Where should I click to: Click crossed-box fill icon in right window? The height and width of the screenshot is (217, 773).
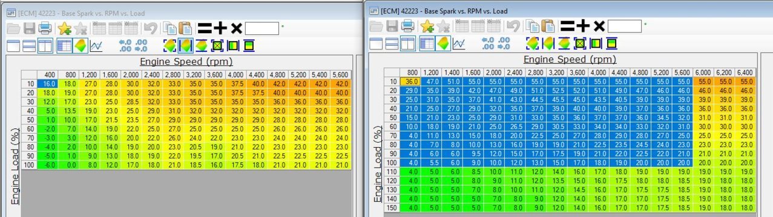[581, 43]
